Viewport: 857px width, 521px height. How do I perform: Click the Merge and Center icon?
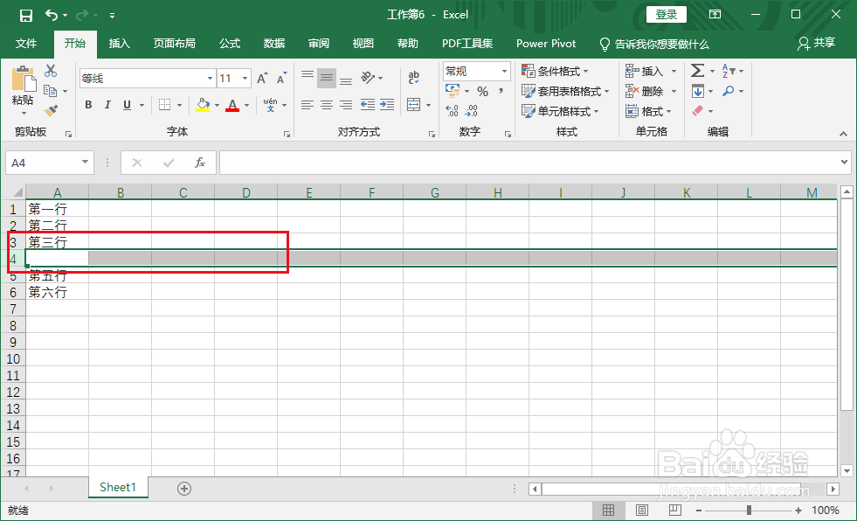coord(414,104)
